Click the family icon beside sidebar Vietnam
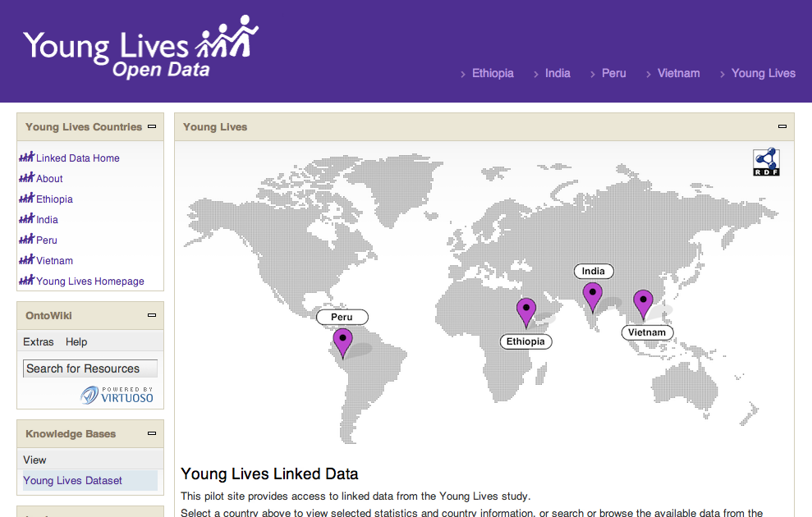812x517 pixels. 27,260
